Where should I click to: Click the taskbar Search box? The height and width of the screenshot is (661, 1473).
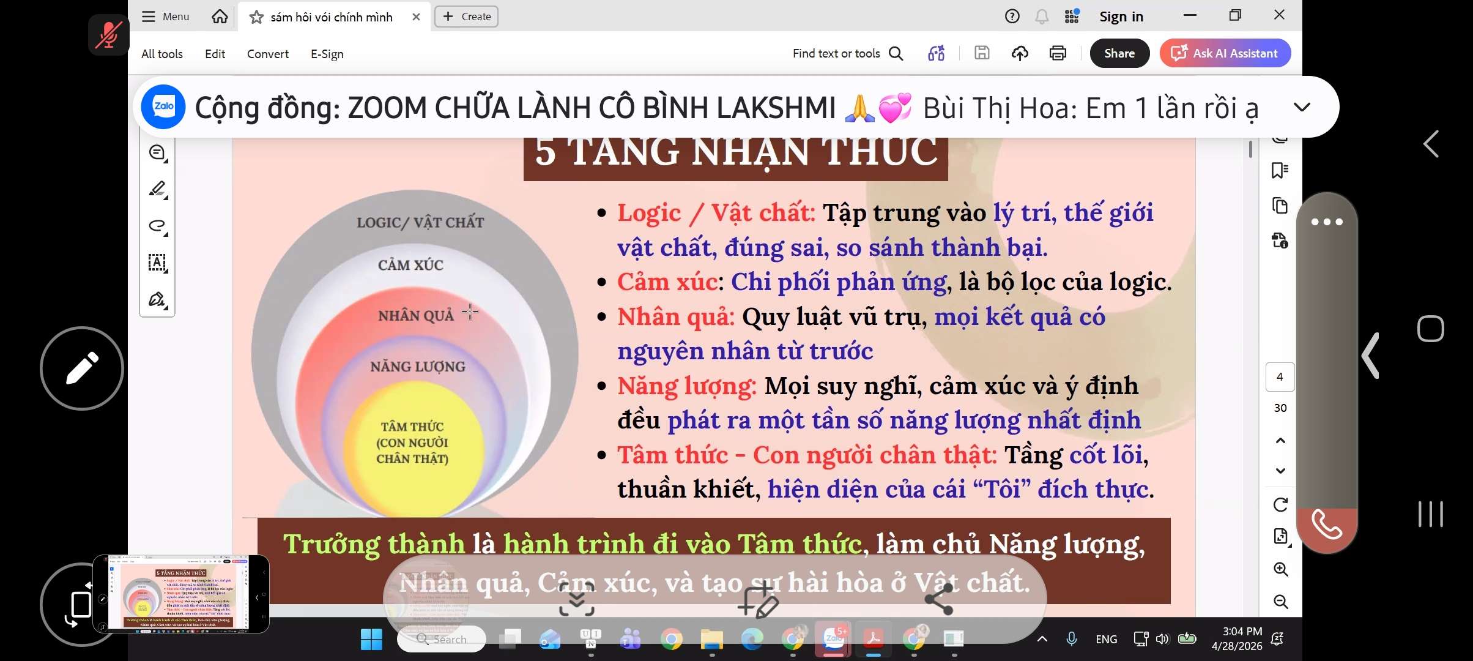pyautogui.click(x=442, y=639)
